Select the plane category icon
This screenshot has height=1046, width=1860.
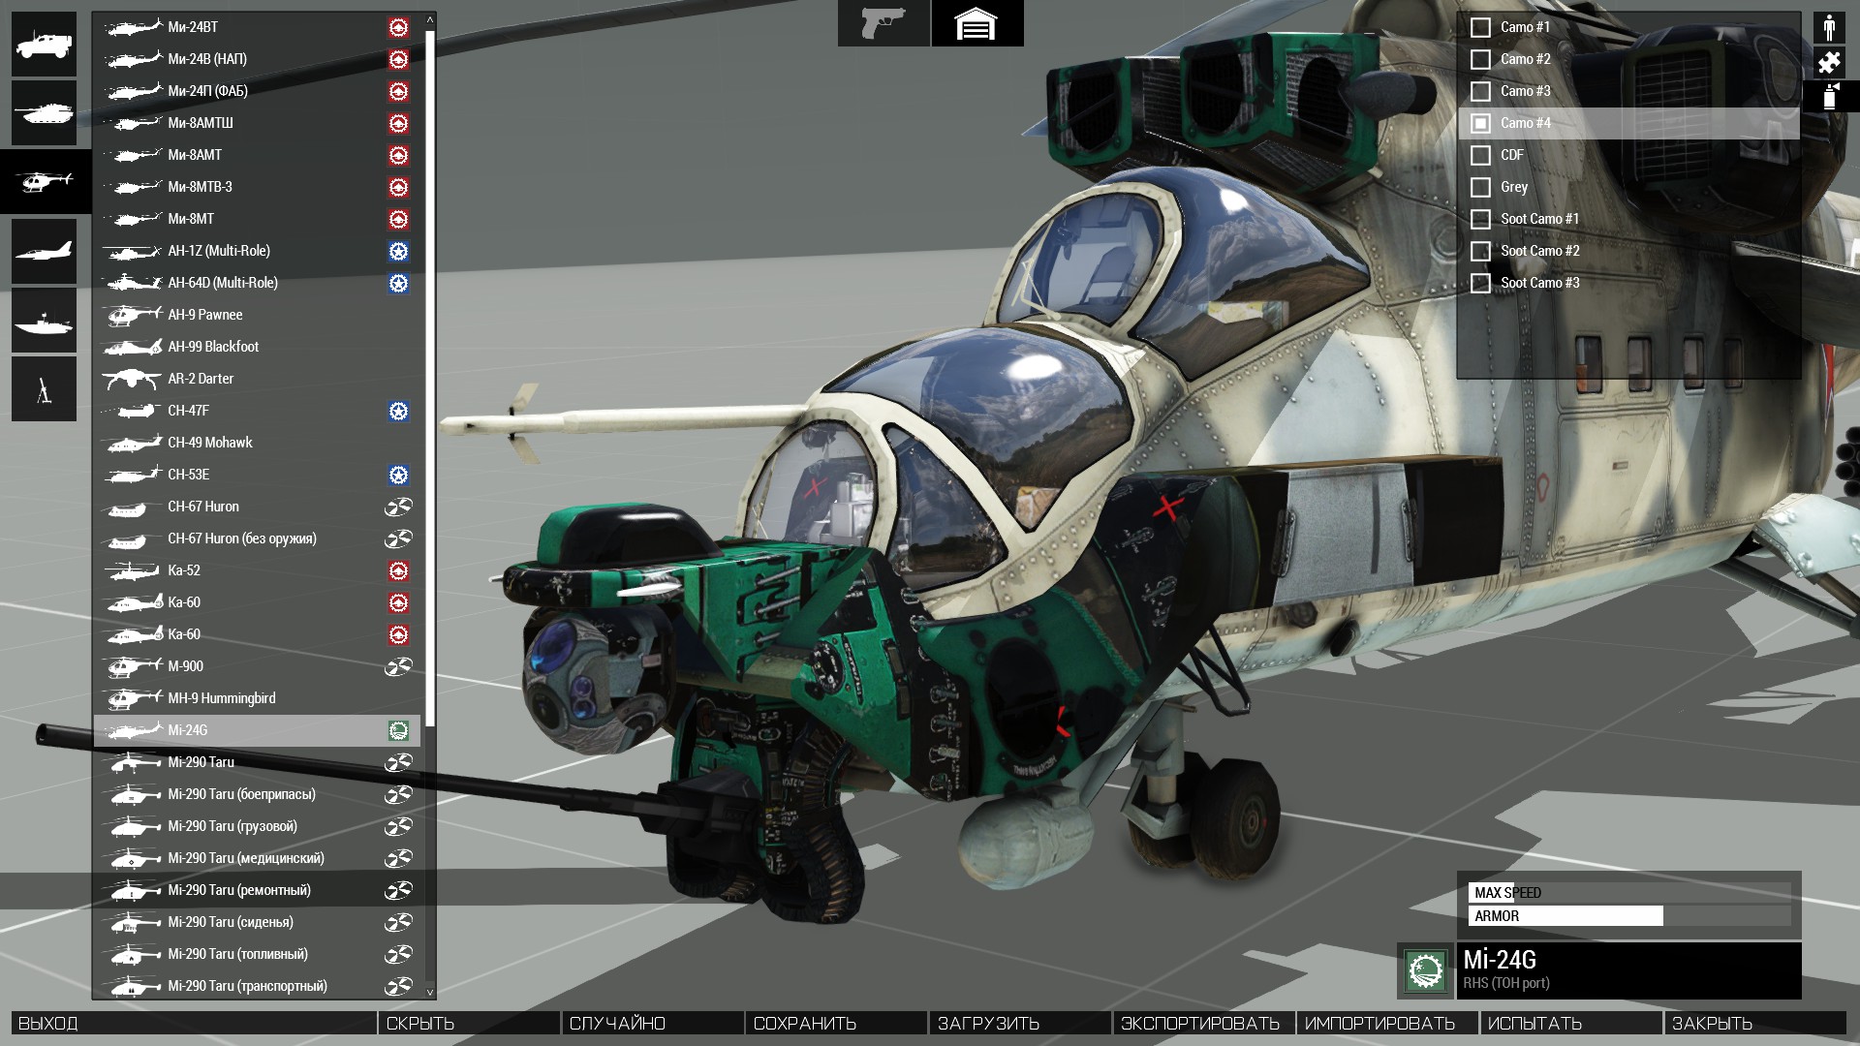[44, 252]
